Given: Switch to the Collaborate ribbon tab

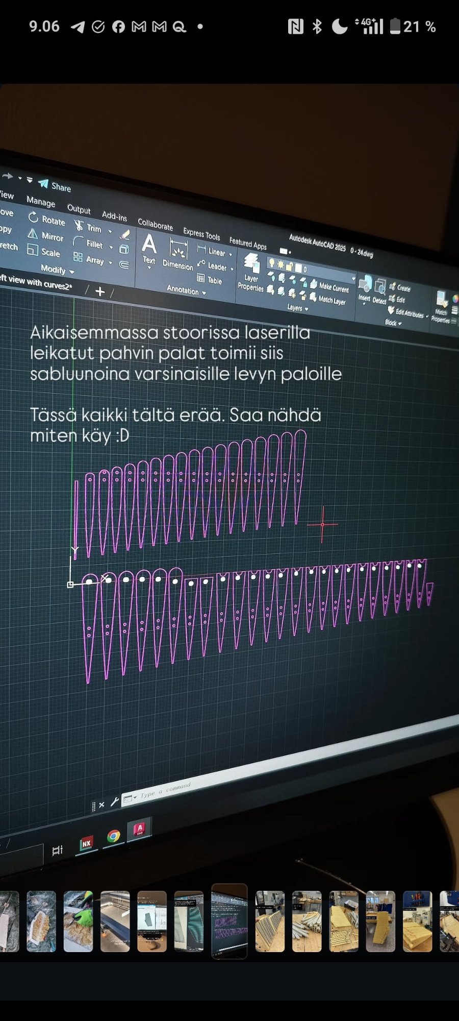Looking at the screenshot, I should [155, 225].
